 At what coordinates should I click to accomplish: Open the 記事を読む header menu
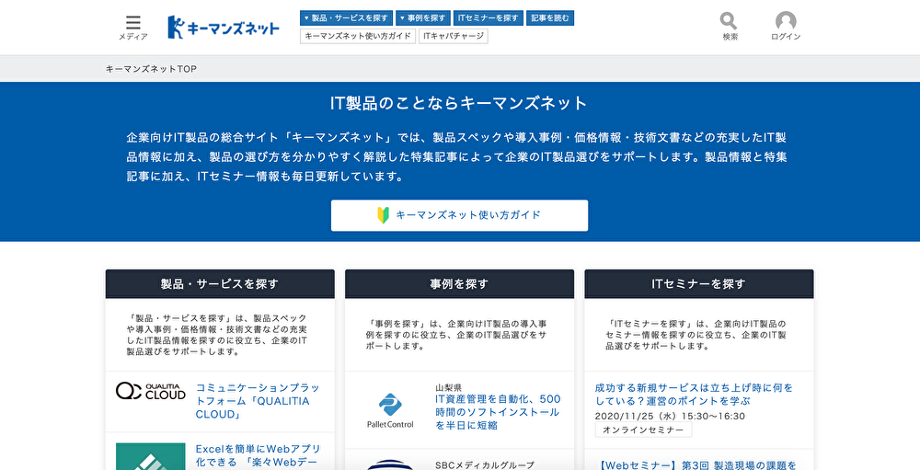pos(550,18)
